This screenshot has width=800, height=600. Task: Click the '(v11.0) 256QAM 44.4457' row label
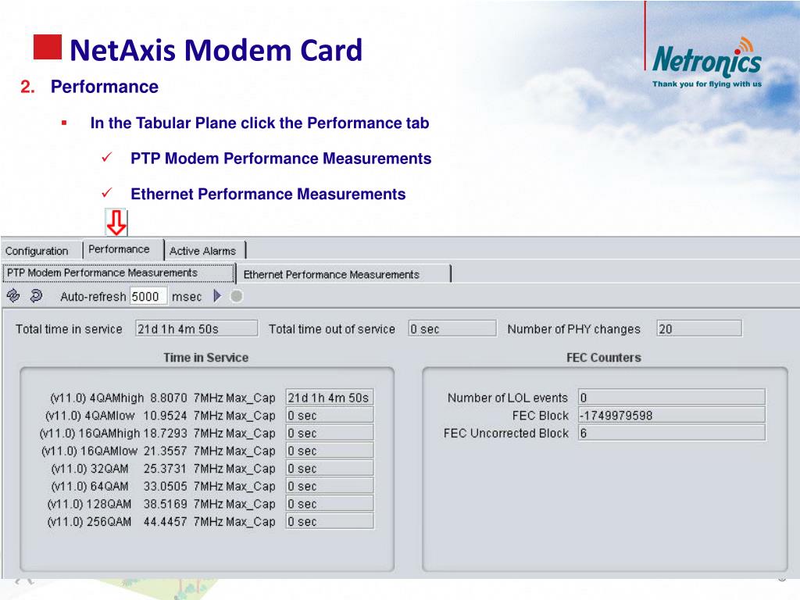coord(161,521)
